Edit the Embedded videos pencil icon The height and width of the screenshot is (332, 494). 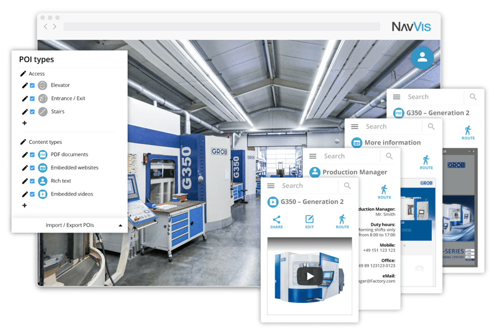(25, 194)
